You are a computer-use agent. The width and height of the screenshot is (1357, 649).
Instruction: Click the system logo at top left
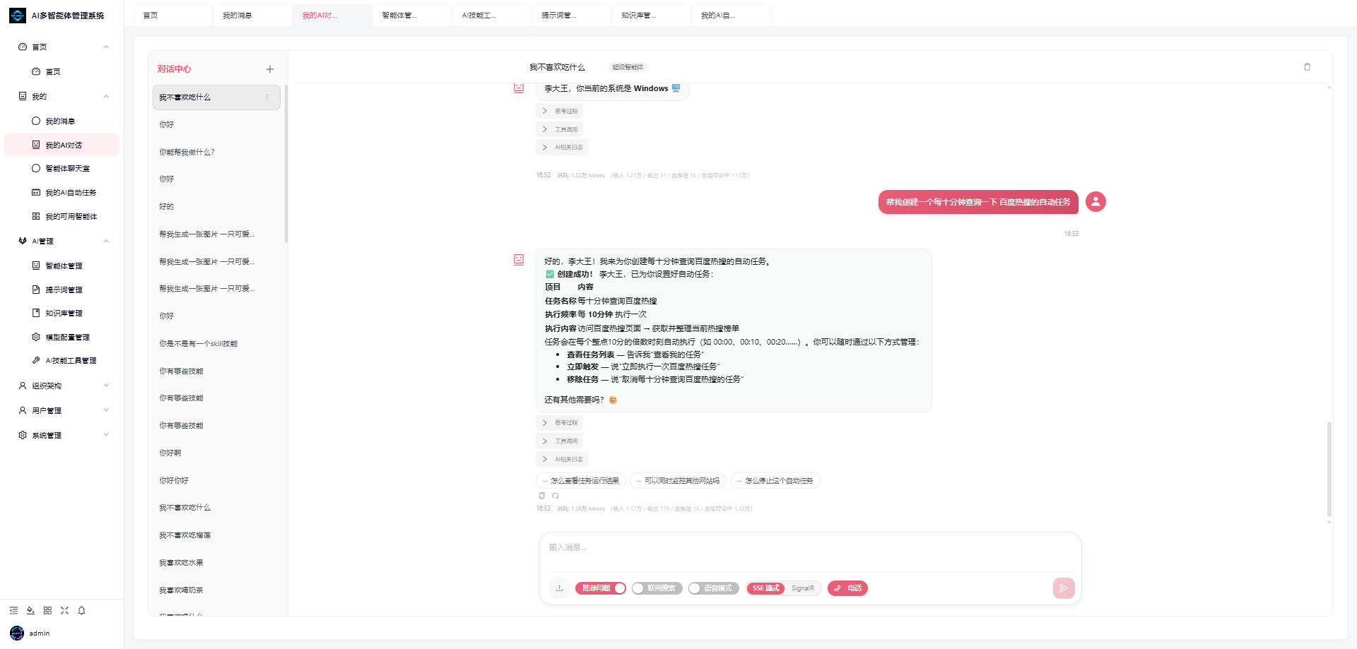(17, 15)
